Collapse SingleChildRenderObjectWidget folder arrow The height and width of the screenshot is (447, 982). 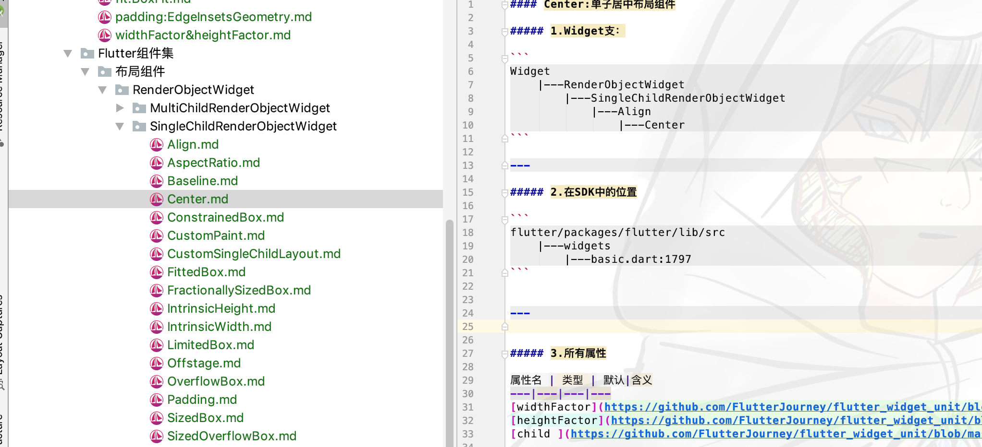(120, 126)
